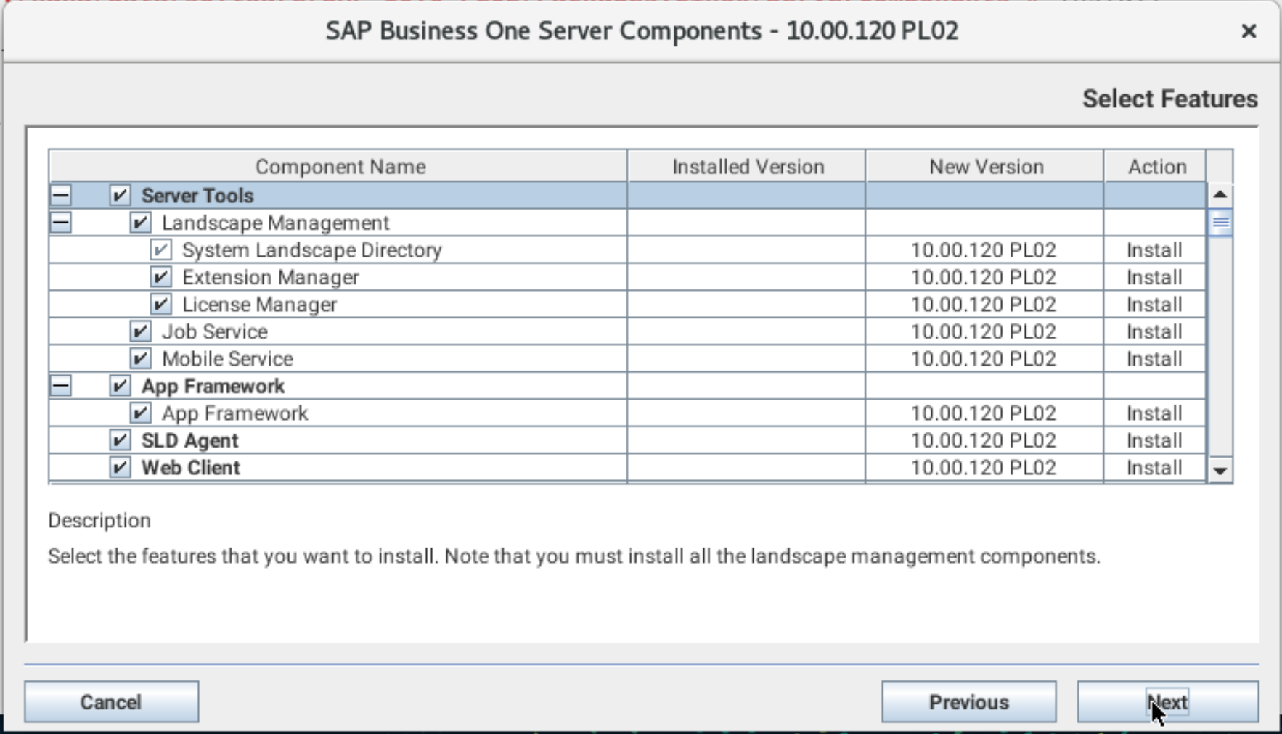Click new version cell for Mobile Service
The image size is (1282, 734).
point(984,358)
